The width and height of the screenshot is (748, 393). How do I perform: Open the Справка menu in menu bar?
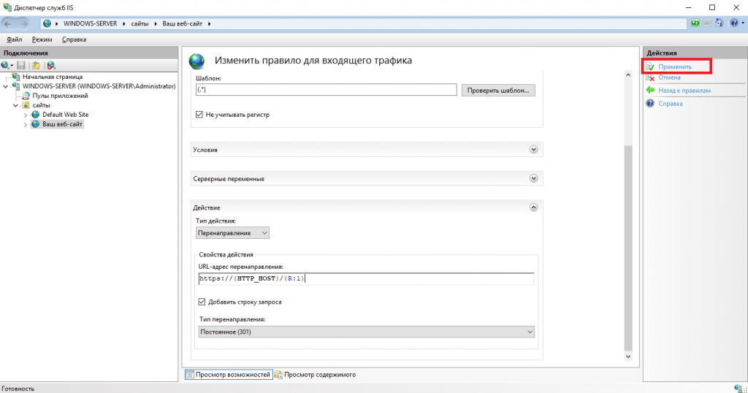pos(74,39)
